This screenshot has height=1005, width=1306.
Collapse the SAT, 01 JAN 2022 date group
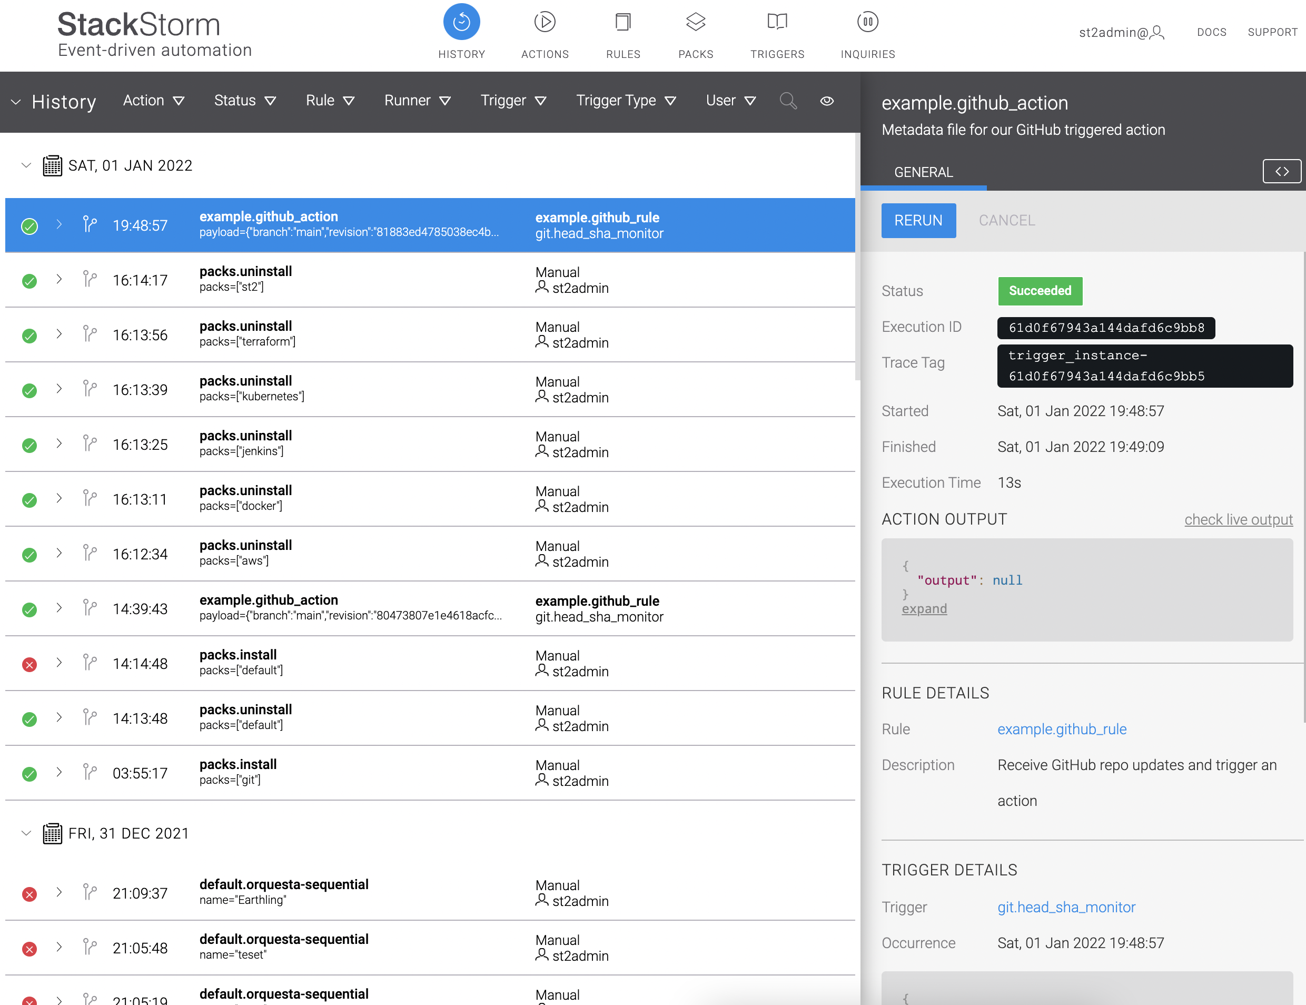coord(26,166)
